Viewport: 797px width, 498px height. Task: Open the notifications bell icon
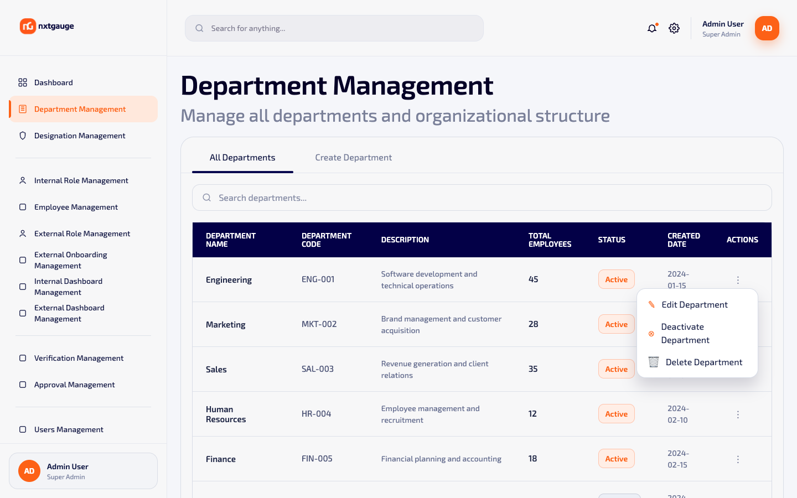pos(652,28)
